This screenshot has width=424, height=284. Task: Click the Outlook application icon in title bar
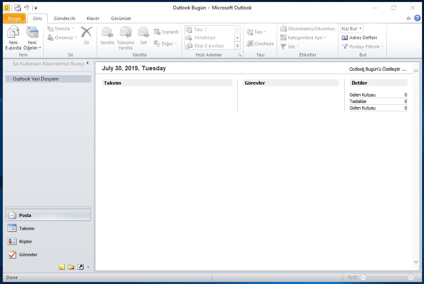click(7, 7)
